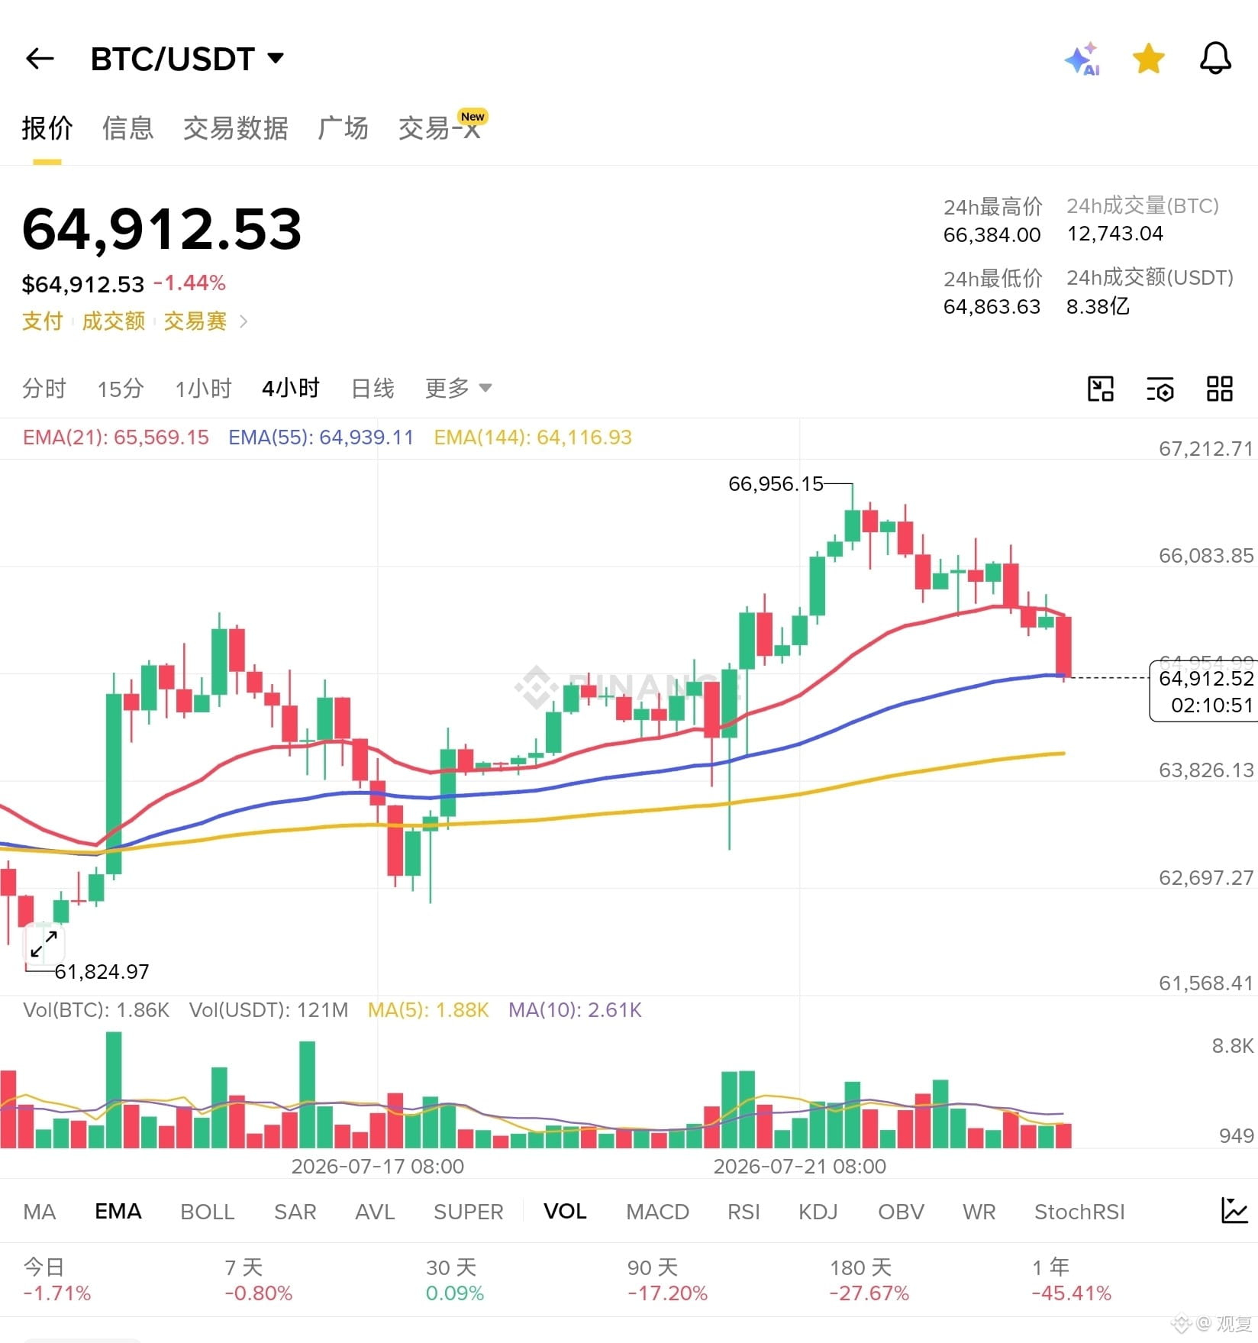Tap the 30 天 0.09% performance

[455, 1280]
